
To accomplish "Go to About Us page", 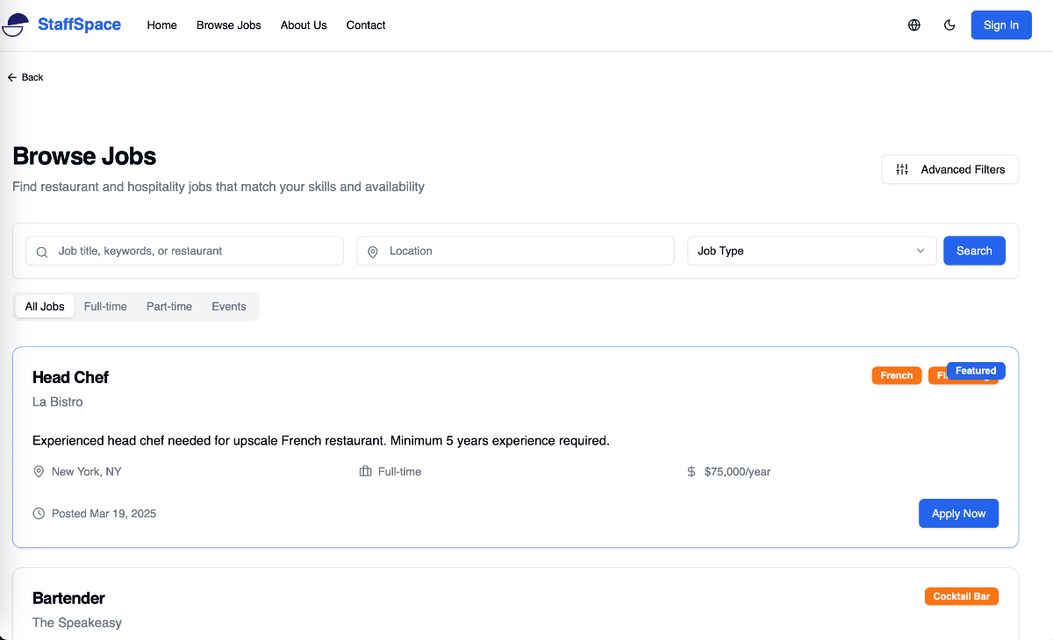I will coord(304,25).
